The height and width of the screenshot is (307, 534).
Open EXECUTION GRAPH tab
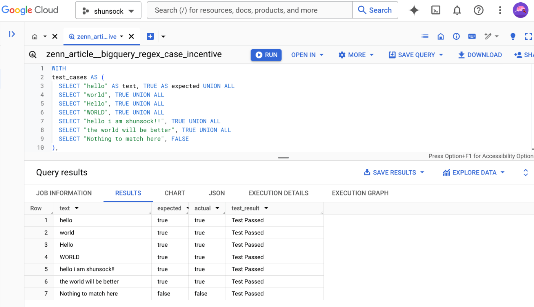(360, 193)
